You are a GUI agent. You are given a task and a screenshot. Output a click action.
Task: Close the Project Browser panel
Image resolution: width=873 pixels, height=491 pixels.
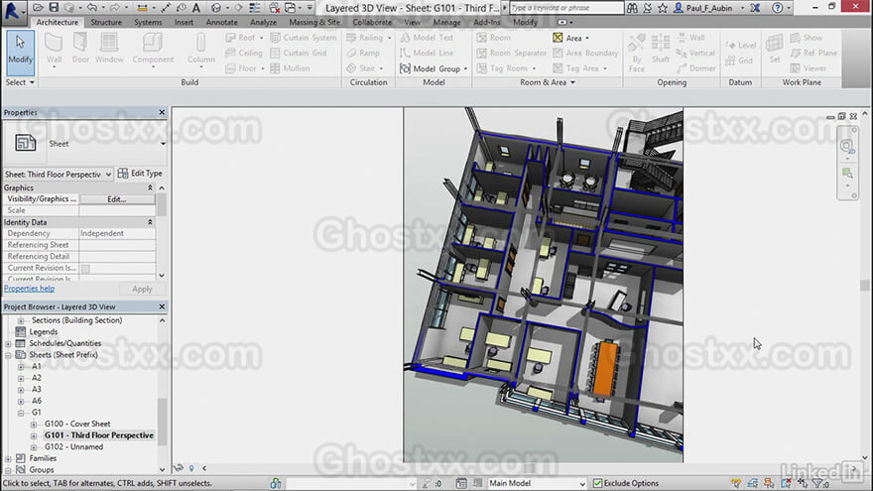pos(162,307)
